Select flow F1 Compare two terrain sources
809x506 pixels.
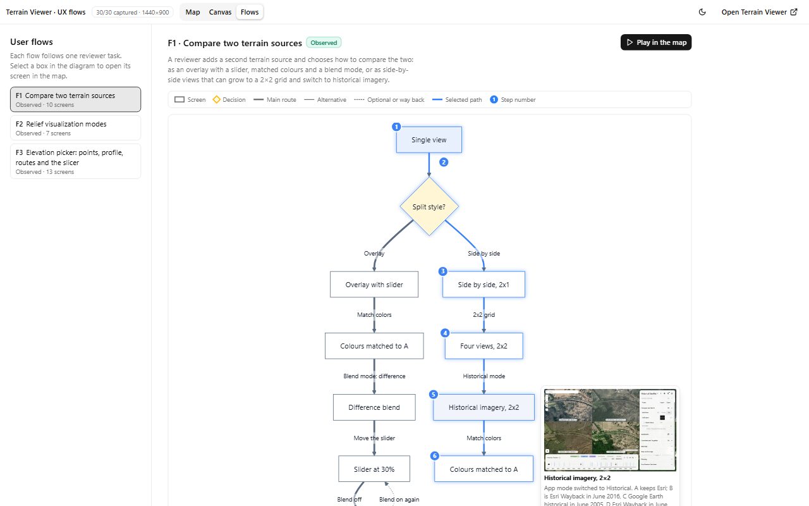[x=75, y=99]
